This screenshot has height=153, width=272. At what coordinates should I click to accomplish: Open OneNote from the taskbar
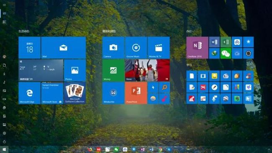(x=143, y=150)
